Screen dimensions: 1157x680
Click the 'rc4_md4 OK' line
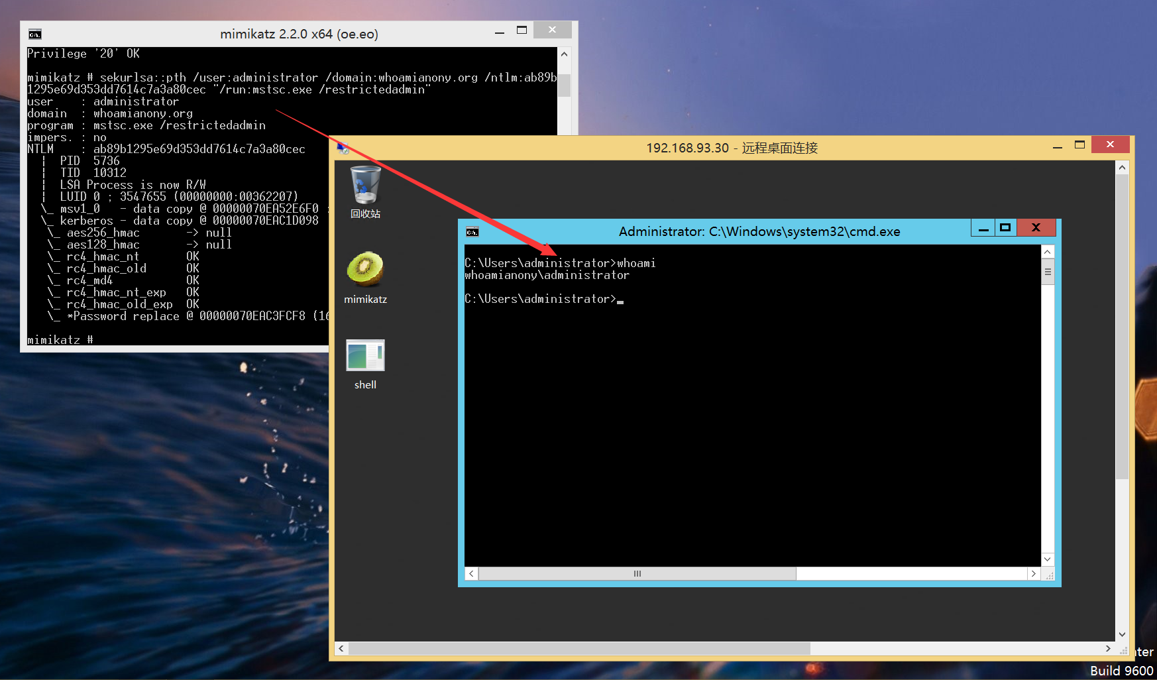coord(123,280)
